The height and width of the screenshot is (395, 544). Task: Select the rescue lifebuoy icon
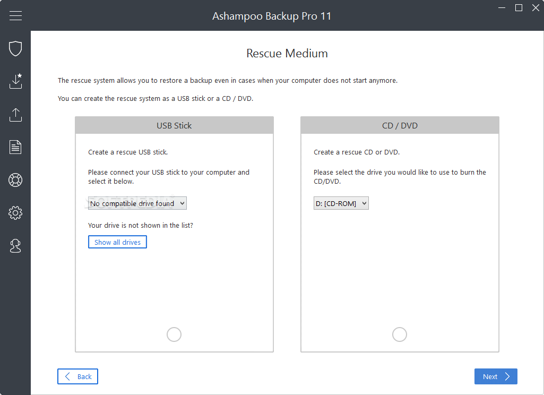pyautogui.click(x=15, y=180)
